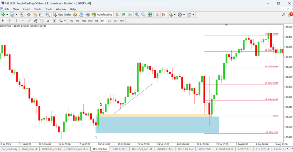Open the arrows objects tool
Viewport: 293px width, 152px height.
click(61, 21)
